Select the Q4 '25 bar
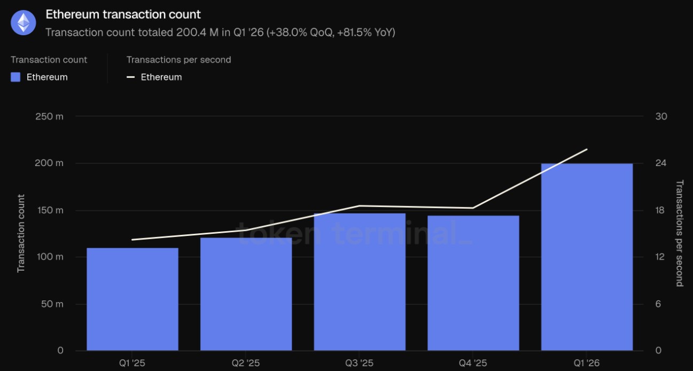The width and height of the screenshot is (693, 371). [x=473, y=283]
